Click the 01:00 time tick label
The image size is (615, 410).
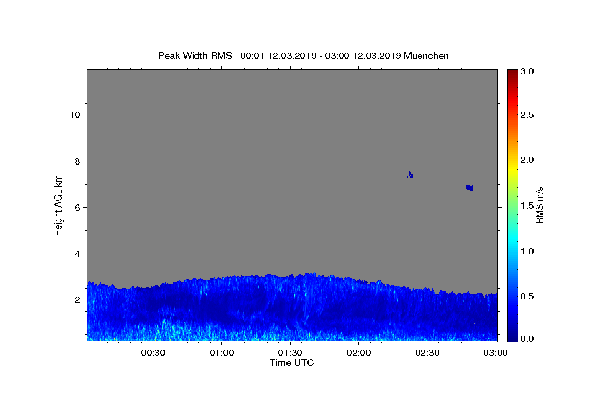(x=222, y=353)
